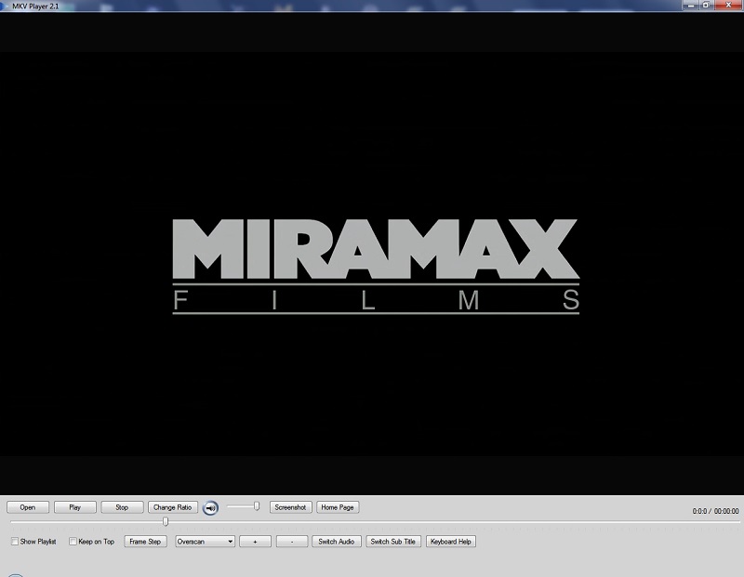Click the speaker mute icon
Image resolution: width=744 pixels, height=577 pixels.
[210, 508]
